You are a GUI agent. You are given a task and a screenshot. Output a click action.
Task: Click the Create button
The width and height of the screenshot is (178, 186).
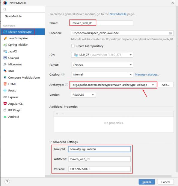tap(147, 182)
